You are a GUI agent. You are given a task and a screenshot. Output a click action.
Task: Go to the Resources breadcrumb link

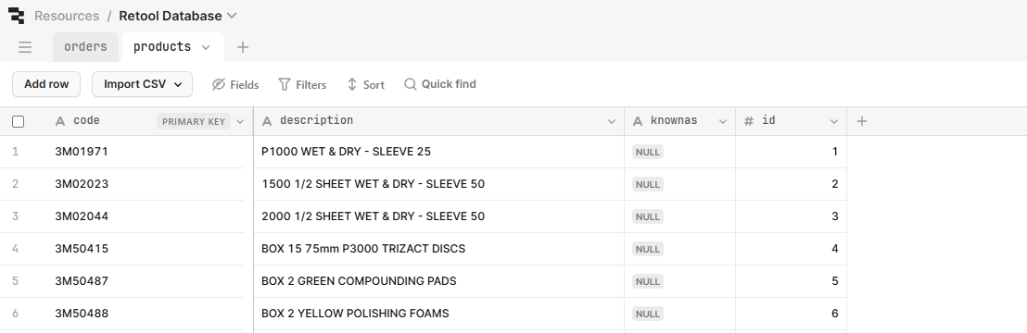[x=67, y=16]
